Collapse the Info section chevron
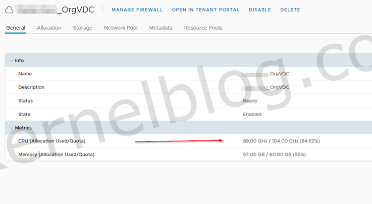Screen dimensions: 372x204 pos(12,61)
